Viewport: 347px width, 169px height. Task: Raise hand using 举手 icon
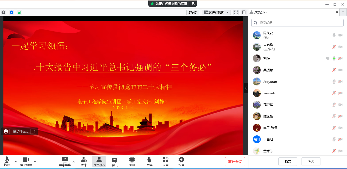(x=149, y=161)
